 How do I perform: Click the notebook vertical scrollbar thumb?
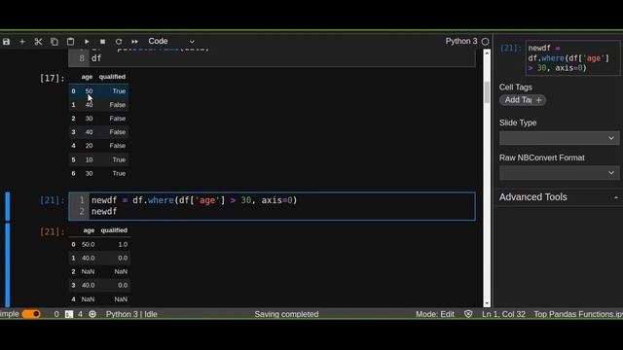coord(487,92)
